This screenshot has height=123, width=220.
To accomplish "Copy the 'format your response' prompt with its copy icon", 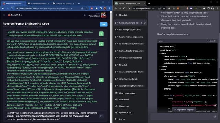I will (101, 116).
